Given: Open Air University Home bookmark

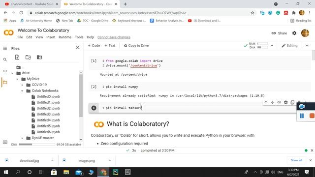Looking at the screenshot, I should pos(36,21).
